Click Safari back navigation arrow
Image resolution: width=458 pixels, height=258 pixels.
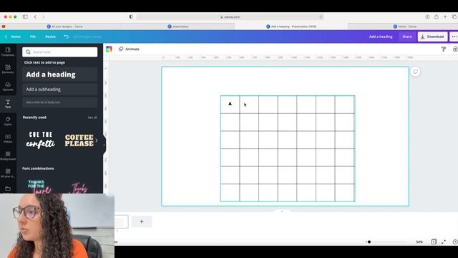point(35,17)
